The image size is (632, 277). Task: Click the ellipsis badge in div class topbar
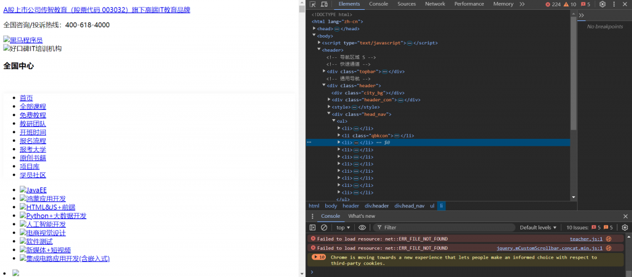pyautogui.click(x=385, y=72)
